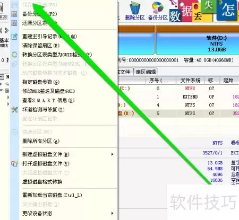Click the 备份分区表 menu icon
The image size is (239, 220).
(x=14, y=14)
